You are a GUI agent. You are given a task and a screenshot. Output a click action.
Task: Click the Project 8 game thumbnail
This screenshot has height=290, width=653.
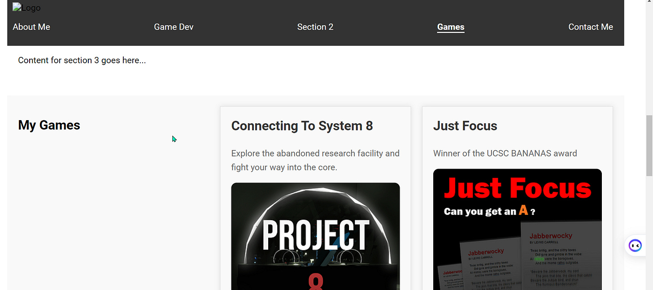pos(315,236)
